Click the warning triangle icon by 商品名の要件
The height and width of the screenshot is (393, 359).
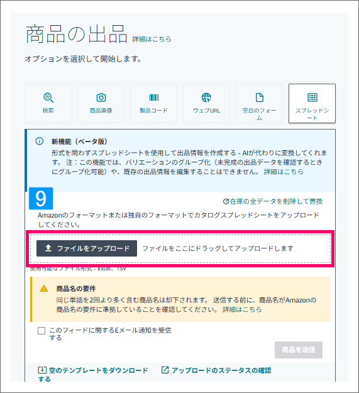pyautogui.click(x=44, y=289)
